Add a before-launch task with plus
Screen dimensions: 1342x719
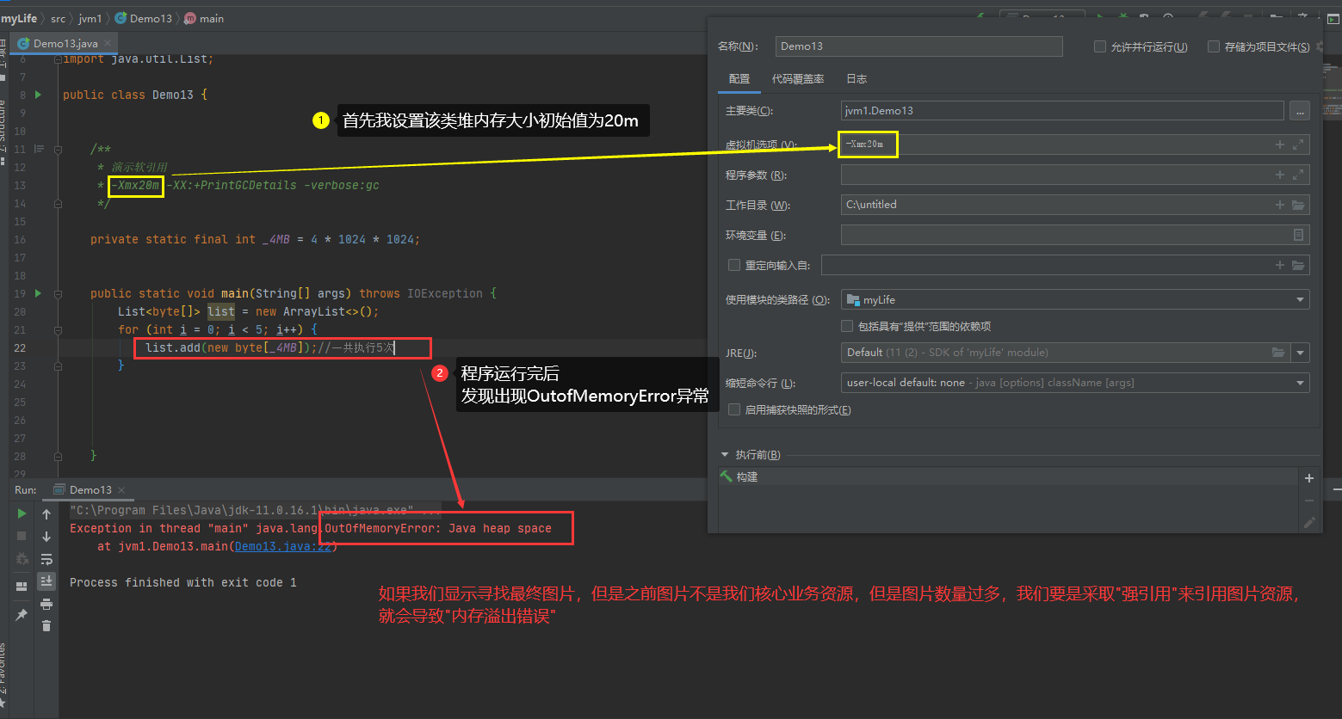pos(1309,478)
